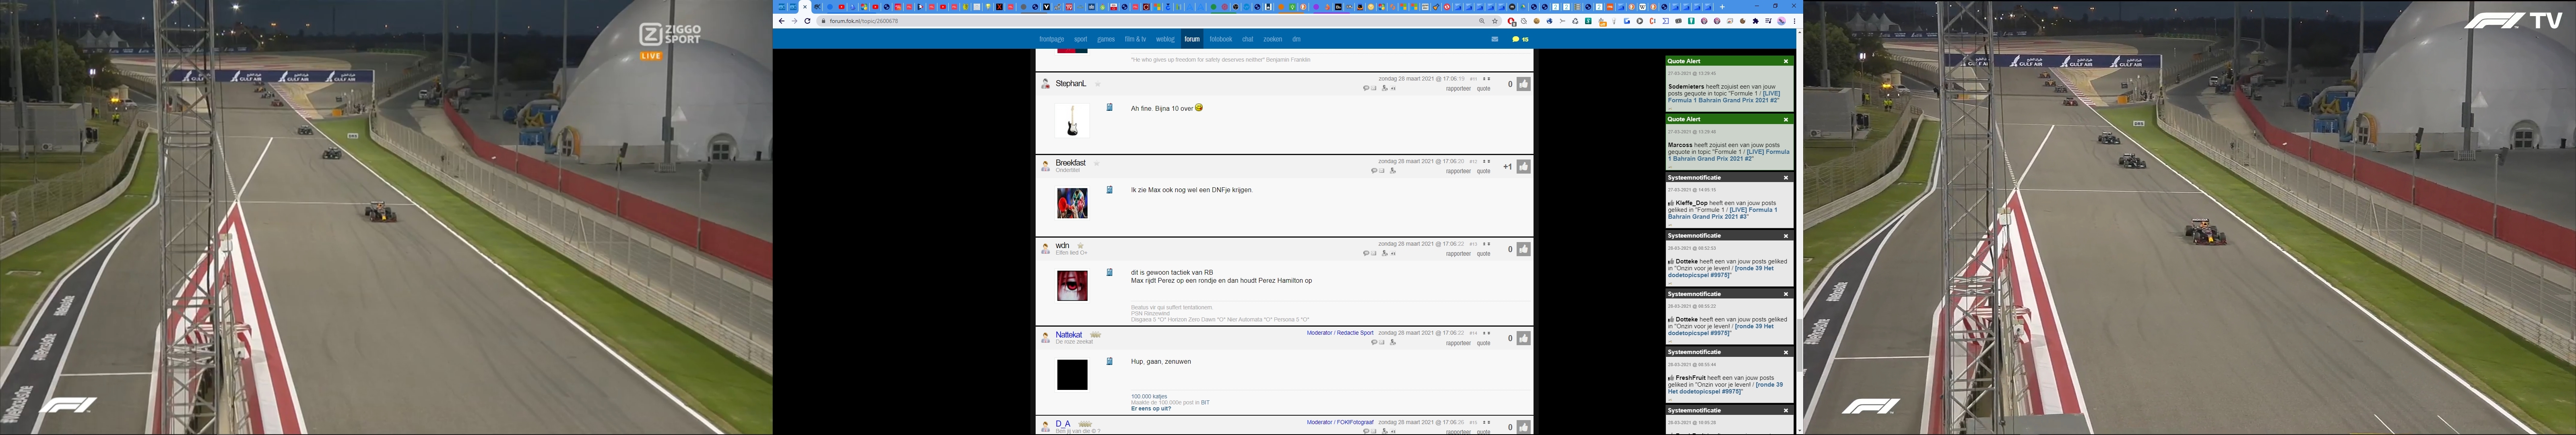Image resolution: width=2576 pixels, height=435 pixels.
Task: Open Breekfast's user profile name
Action: pos(1071,163)
